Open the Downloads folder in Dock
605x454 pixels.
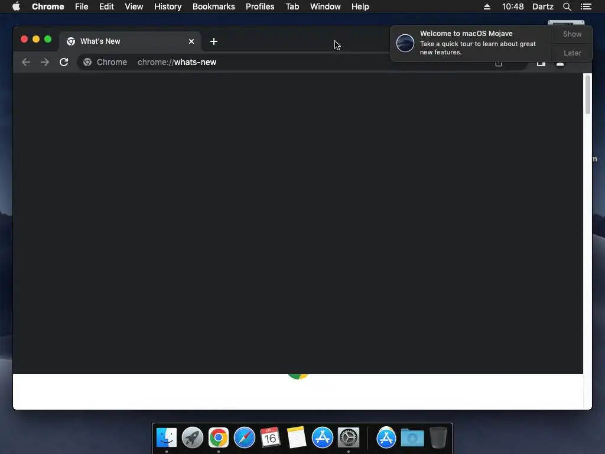click(x=412, y=437)
